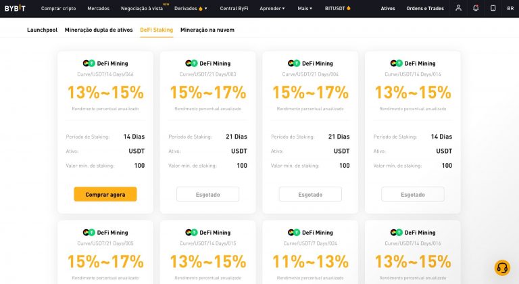
Task: Open the user account profile icon
Action: [x=458, y=8]
